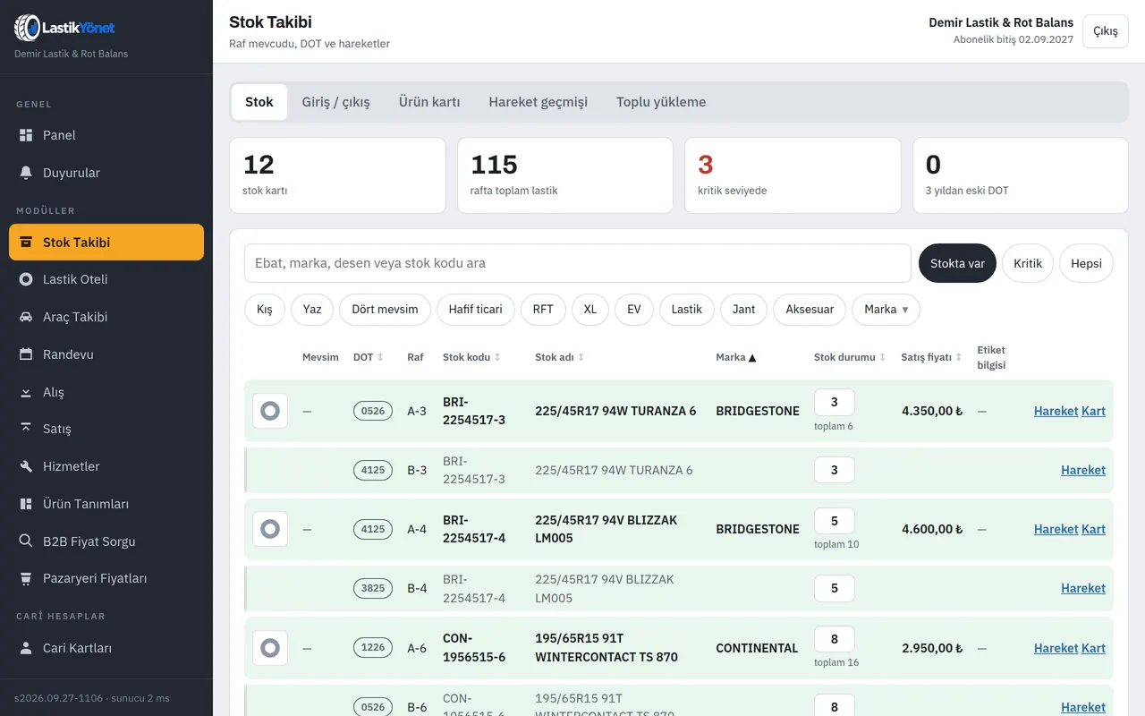Image resolution: width=1145 pixels, height=716 pixels.
Task: Select the Kritik stock filter
Action: [1028, 263]
